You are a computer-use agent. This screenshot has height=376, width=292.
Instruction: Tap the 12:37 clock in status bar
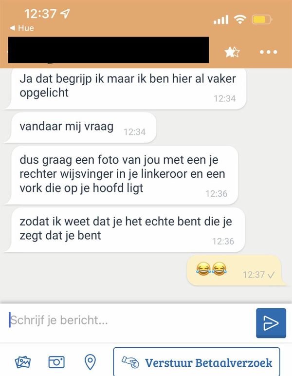click(x=40, y=14)
